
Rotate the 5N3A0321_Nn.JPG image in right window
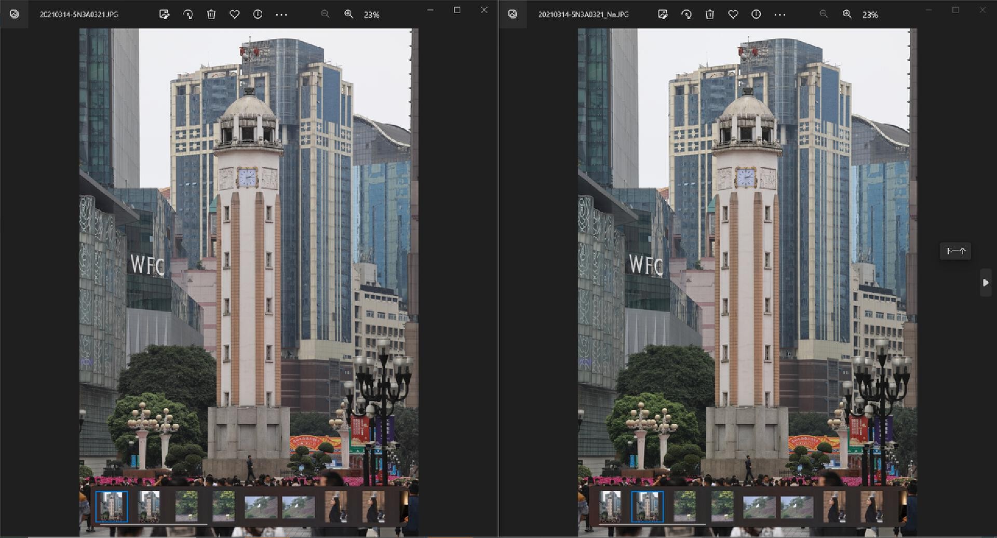point(686,15)
